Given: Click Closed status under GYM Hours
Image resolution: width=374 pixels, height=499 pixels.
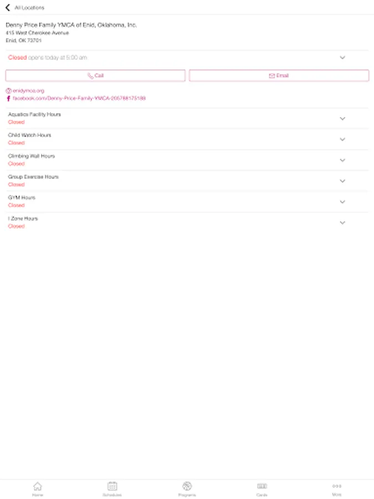Looking at the screenshot, I should [16, 205].
